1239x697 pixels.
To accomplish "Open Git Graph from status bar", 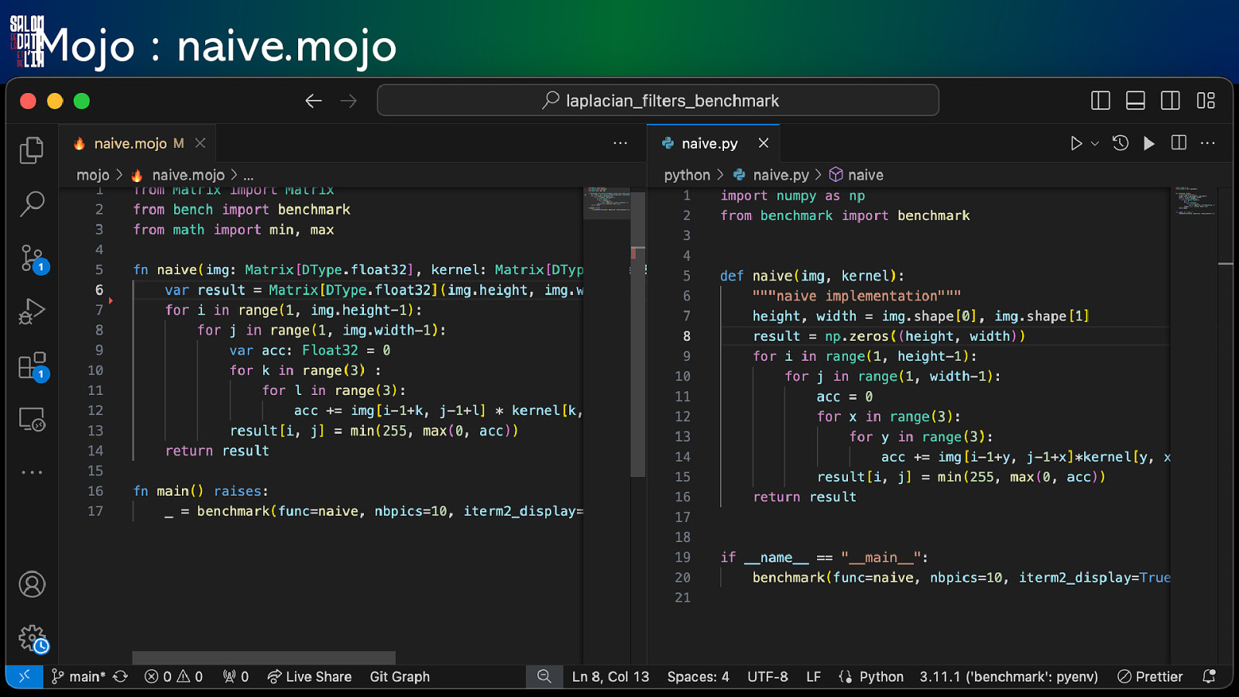I will [x=400, y=676].
